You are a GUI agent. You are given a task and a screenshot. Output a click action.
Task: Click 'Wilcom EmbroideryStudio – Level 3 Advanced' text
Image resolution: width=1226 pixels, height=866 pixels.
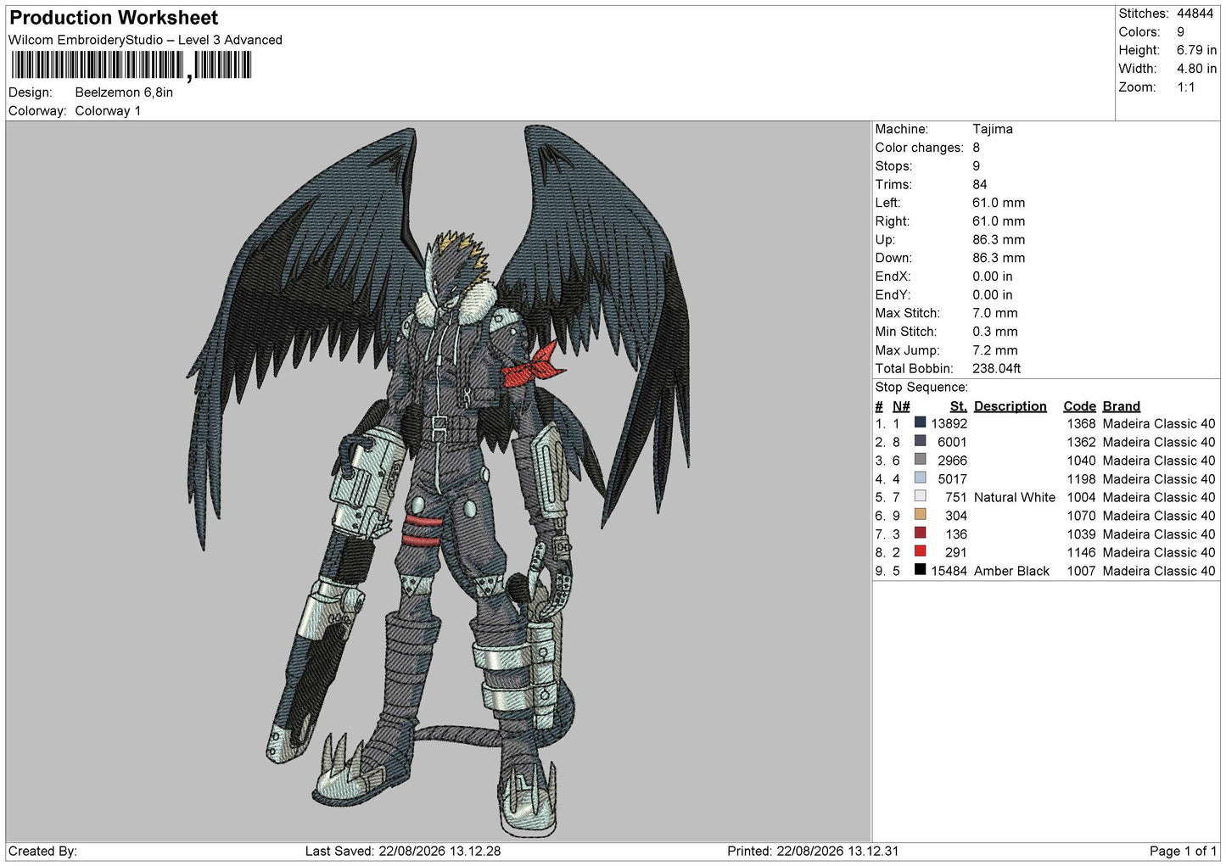click(145, 40)
